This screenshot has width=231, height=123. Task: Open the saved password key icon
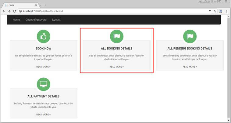pos(210,11)
